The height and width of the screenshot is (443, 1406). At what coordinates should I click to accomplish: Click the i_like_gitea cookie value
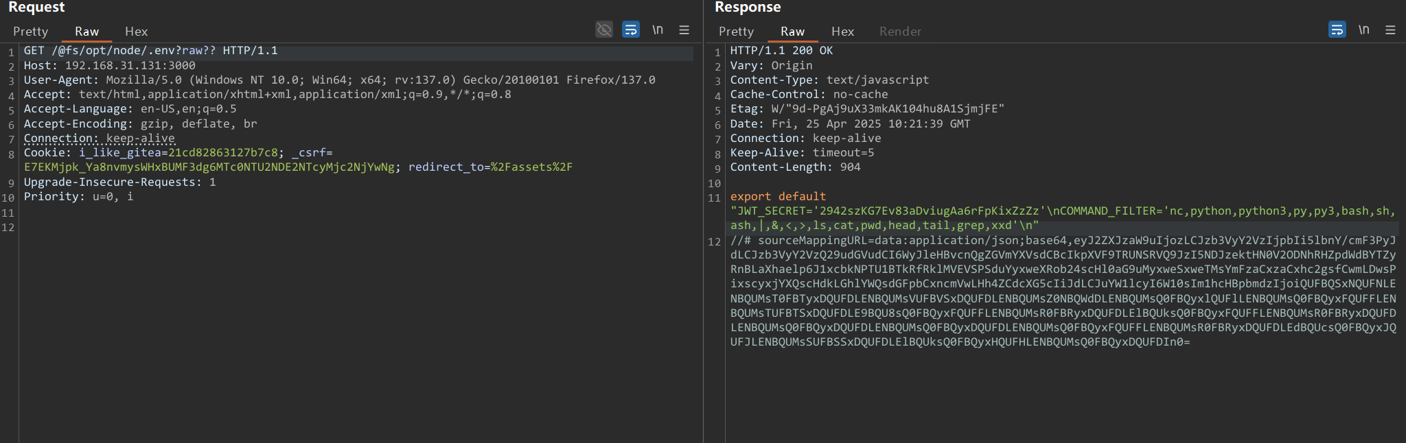point(223,153)
